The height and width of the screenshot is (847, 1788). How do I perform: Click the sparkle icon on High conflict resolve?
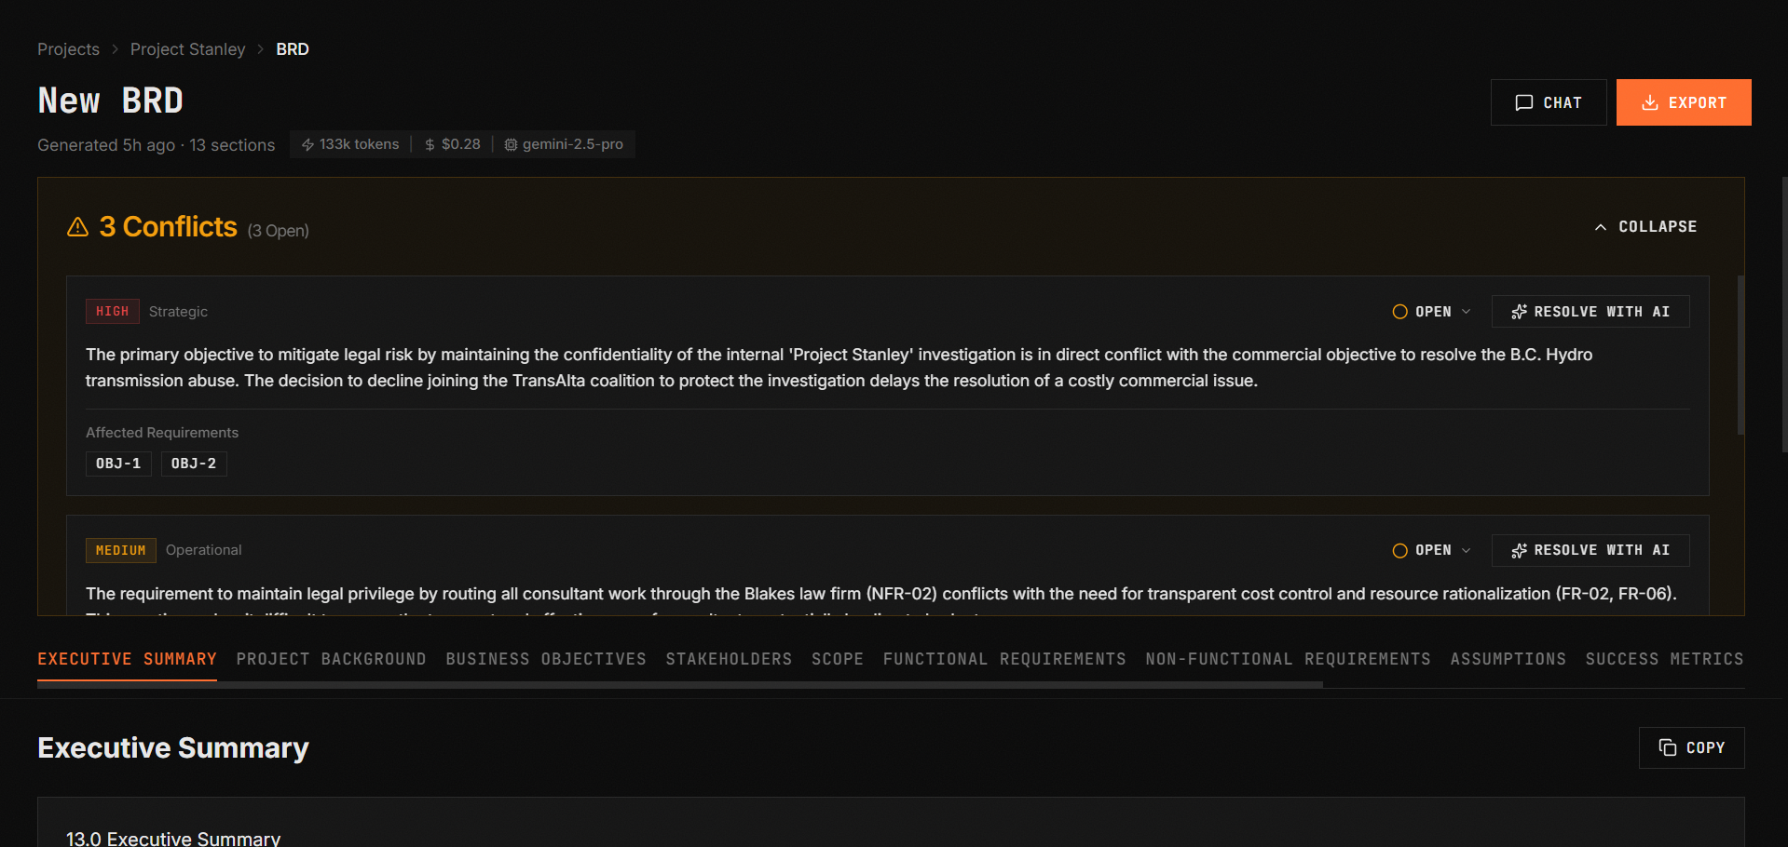pyautogui.click(x=1519, y=312)
